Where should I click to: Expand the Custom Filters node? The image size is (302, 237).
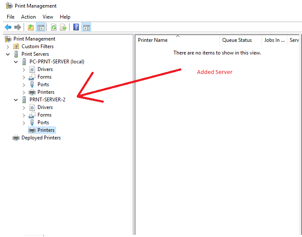(8, 47)
